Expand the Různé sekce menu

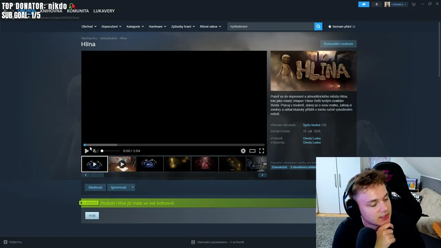211,27
